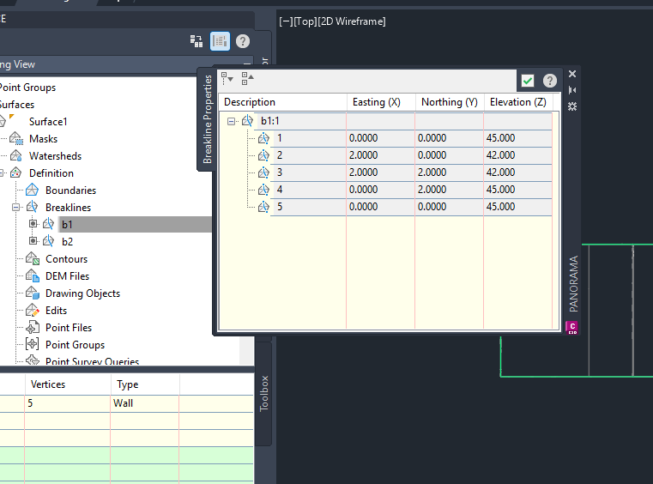The height and width of the screenshot is (484, 653).
Task: Click the Elevation (Z) column header
Action: point(517,102)
